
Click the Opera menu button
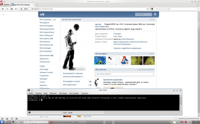pos(5,4)
